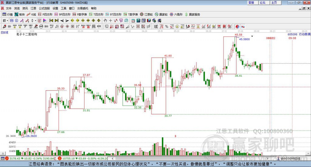Click the small black triangle marker near 45.58
This screenshot has width=311, height=167.
252,36
